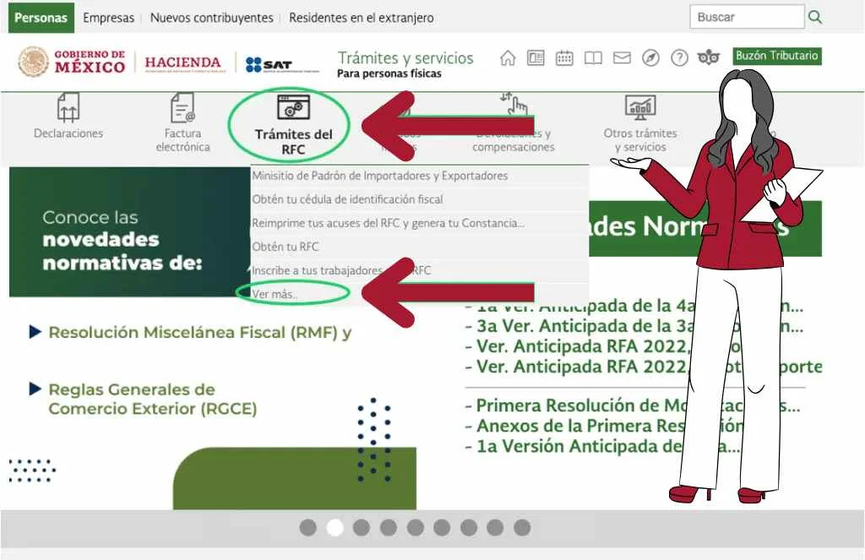Go to fourth carousel slide dot
The height and width of the screenshot is (560, 865).
(389, 527)
